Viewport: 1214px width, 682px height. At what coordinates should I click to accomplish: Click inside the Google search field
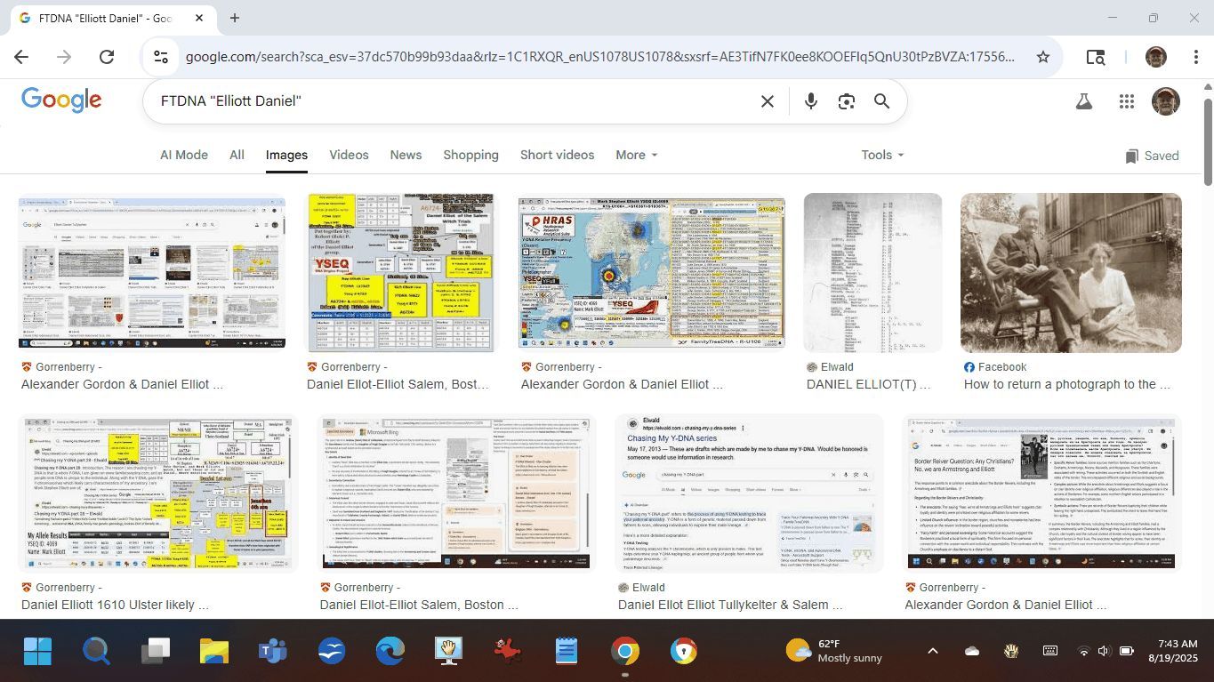coord(445,101)
